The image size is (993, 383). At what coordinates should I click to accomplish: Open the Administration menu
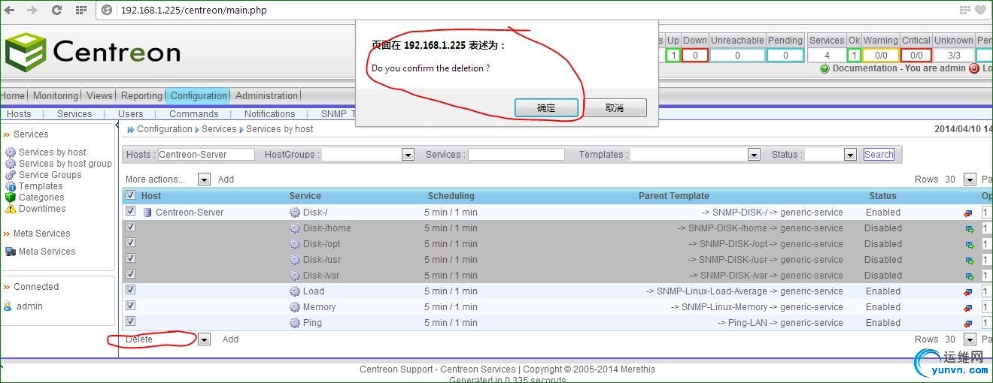point(267,95)
